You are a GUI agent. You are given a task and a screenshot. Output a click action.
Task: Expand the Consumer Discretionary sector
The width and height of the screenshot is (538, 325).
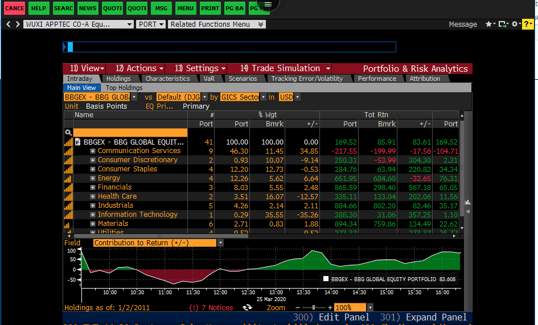click(x=93, y=161)
